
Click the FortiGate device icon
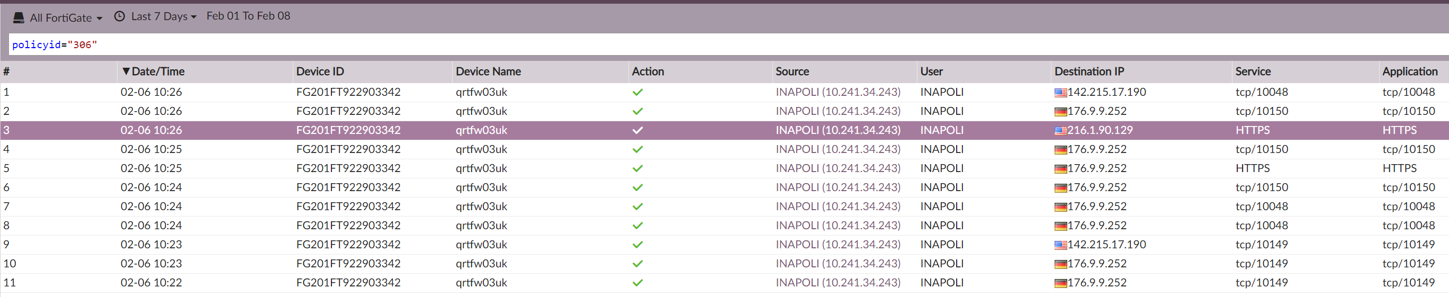pyautogui.click(x=19, y=17)
